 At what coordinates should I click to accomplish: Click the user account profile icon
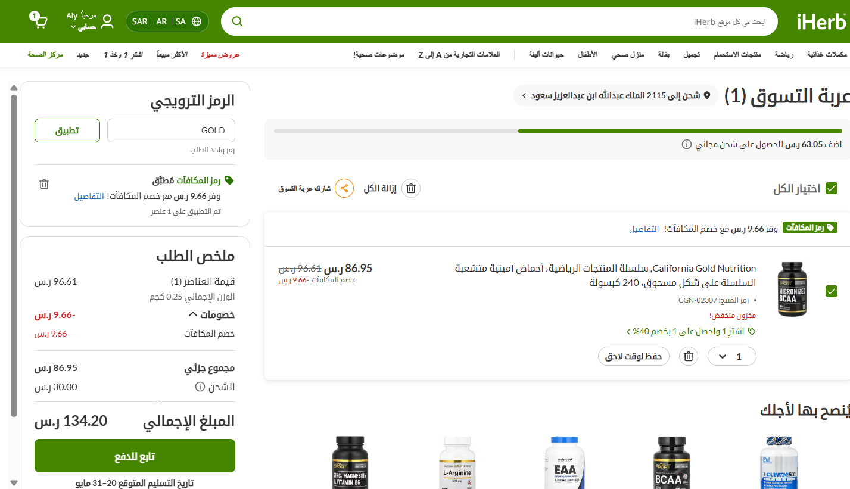pyautogui.click(x=107, y=21)
